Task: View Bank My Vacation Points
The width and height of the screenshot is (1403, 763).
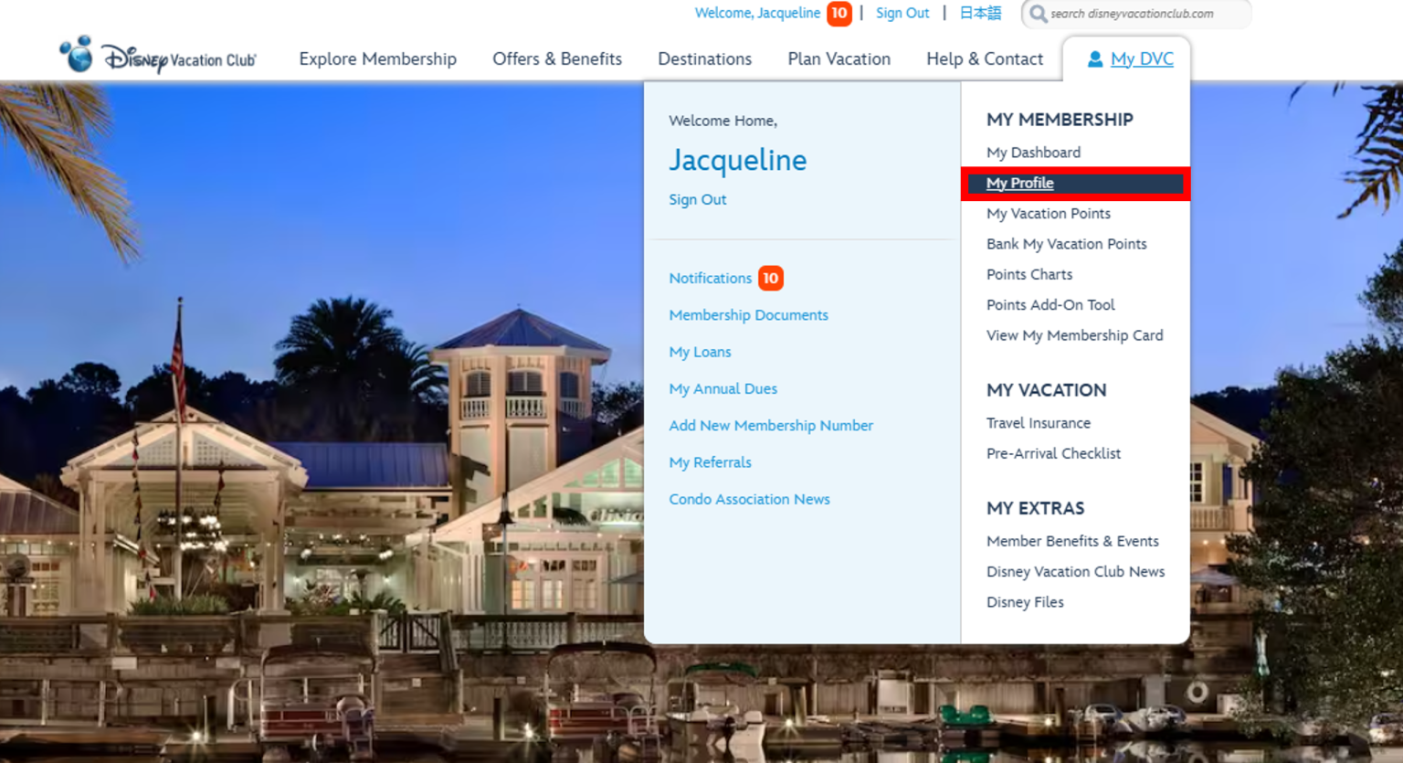Action: tap(1066, 244)
